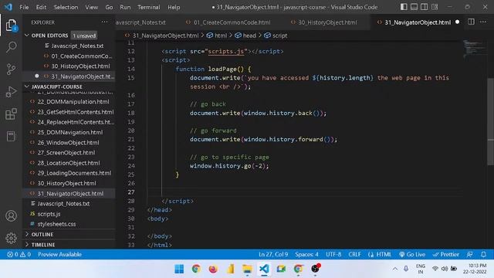
Task: Open Windows Start button
Action: [x=179, y=269]
